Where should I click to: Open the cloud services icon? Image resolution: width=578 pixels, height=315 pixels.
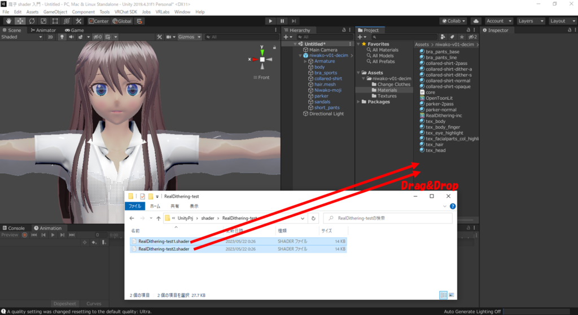coord(475,21)
